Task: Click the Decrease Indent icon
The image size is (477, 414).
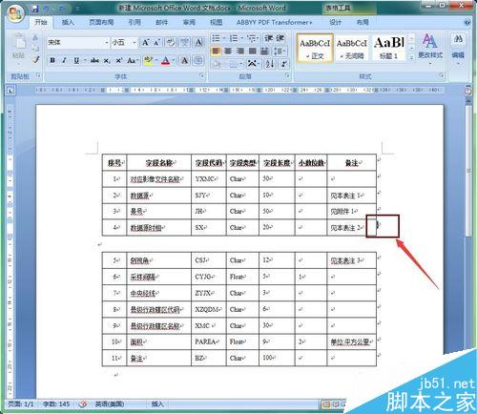Action: tap(269, 38)
